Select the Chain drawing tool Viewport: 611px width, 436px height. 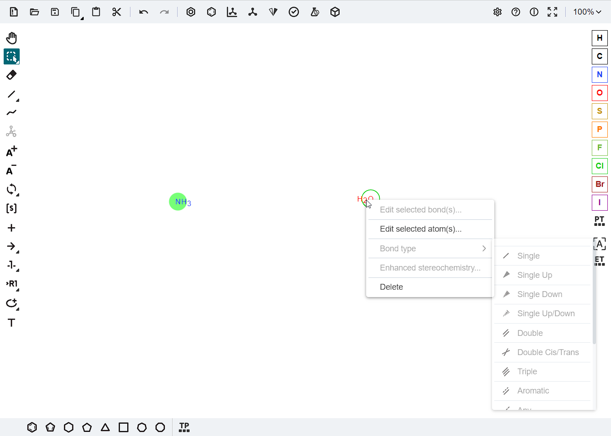[x=11, y=113]
